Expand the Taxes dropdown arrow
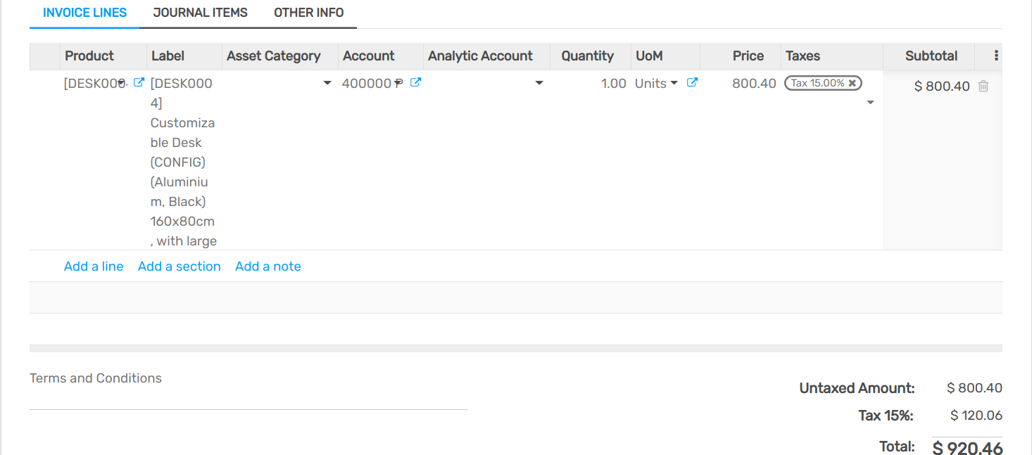The width and height of the screenshot is (1032, 455). tap(870, 103)
